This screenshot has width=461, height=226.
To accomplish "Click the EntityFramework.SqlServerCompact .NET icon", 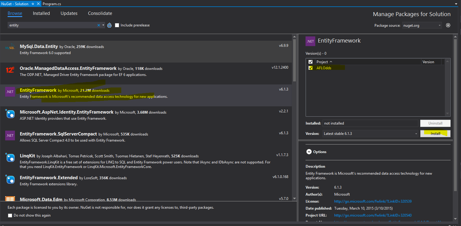I will click(x=10, y=135).
